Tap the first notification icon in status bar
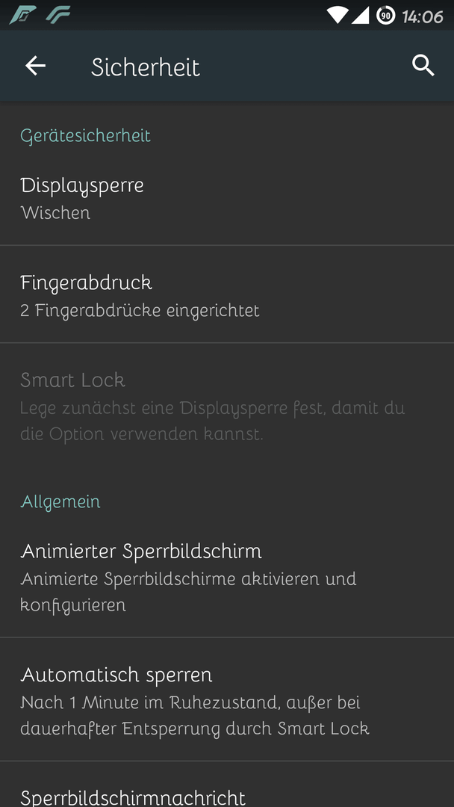Viewport: 454px width, 807px height. [x=23, y=16]
